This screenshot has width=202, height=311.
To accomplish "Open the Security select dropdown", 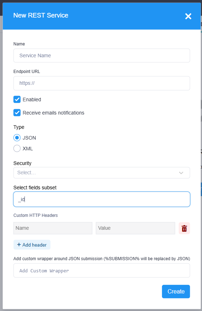I will (102, 173).
